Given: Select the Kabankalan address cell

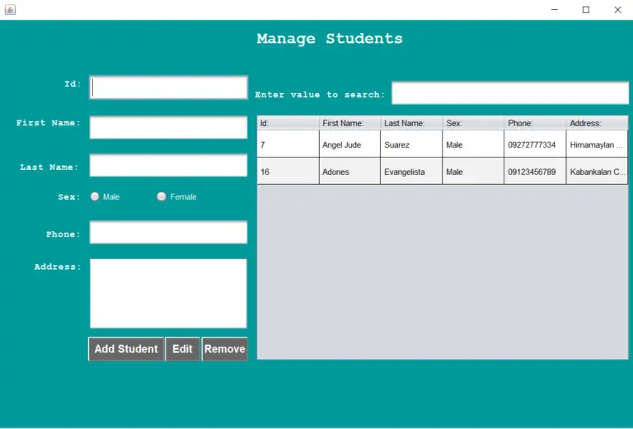Looking at the screenshot, I should point(597,171).
